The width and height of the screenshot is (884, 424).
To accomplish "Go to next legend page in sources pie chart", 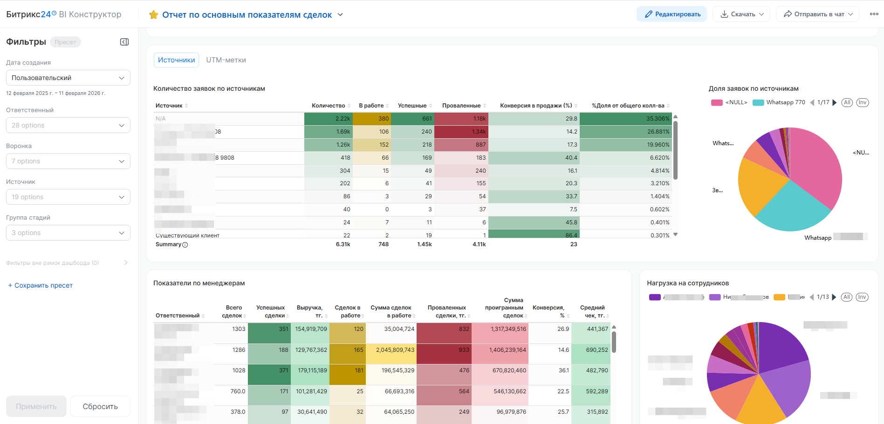I will (835, 102).
